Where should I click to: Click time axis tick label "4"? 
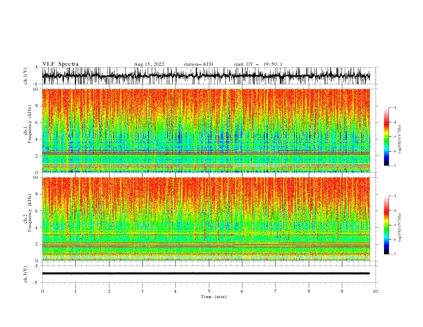tap(175, 291)
